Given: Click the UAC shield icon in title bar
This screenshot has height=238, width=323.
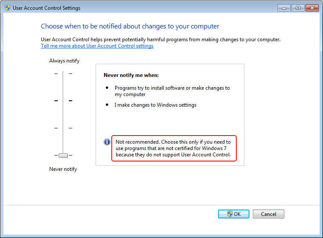Looking at the screenshot, I should point(7,8).
